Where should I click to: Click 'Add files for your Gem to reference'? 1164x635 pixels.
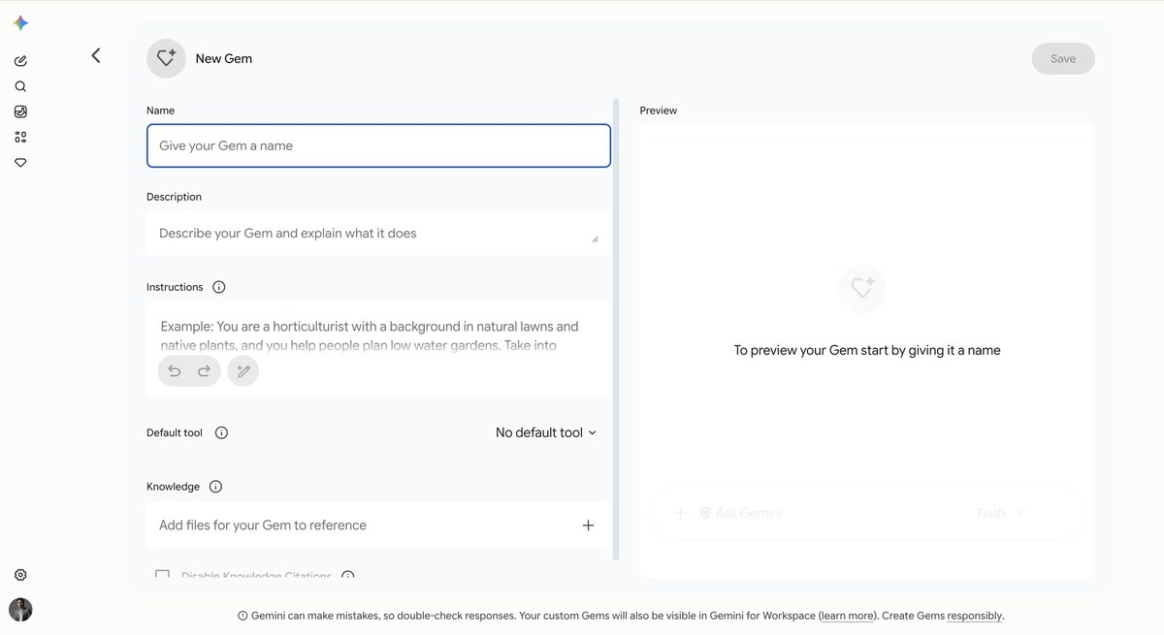click(263, 525)
